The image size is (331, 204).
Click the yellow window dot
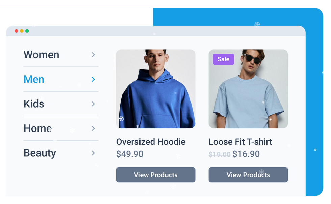point(22,31)
